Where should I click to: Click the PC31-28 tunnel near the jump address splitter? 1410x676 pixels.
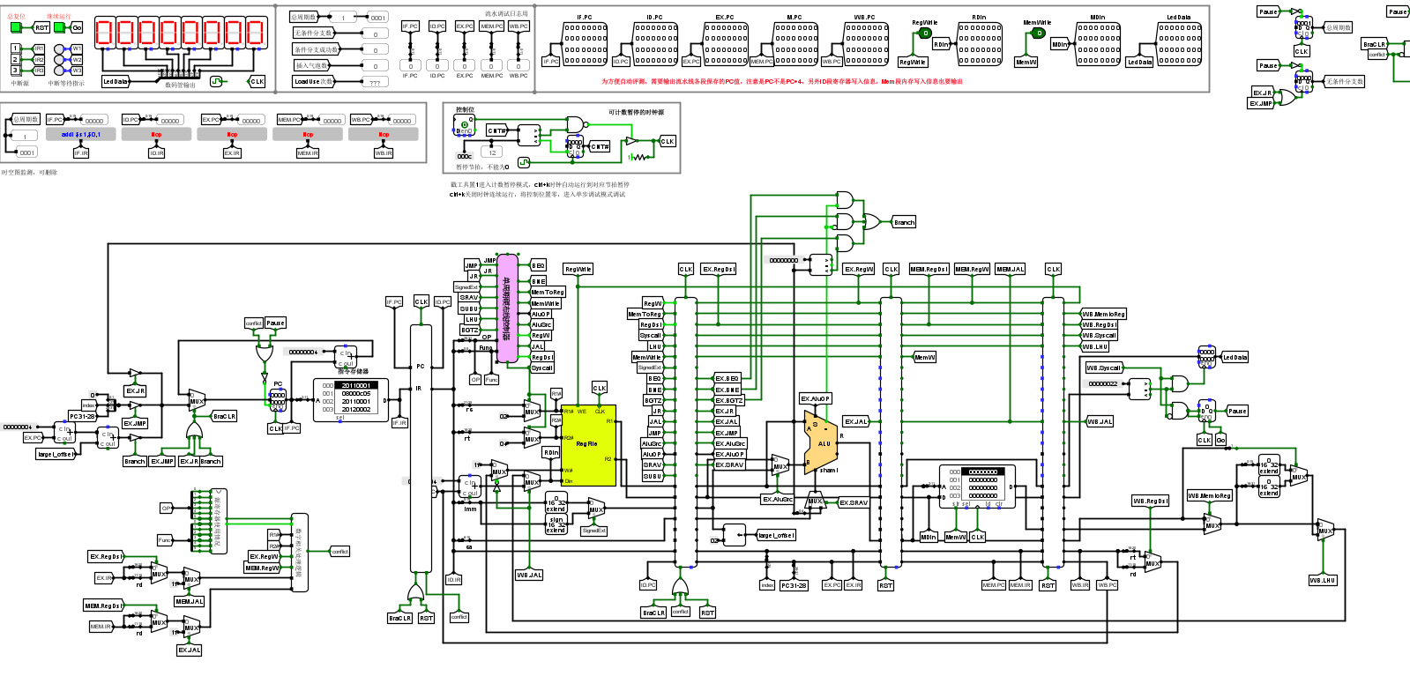click(82, 416)
